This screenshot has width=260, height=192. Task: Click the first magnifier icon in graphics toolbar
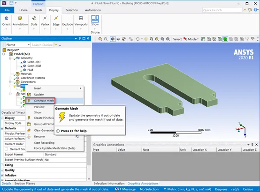click(100, 39)
